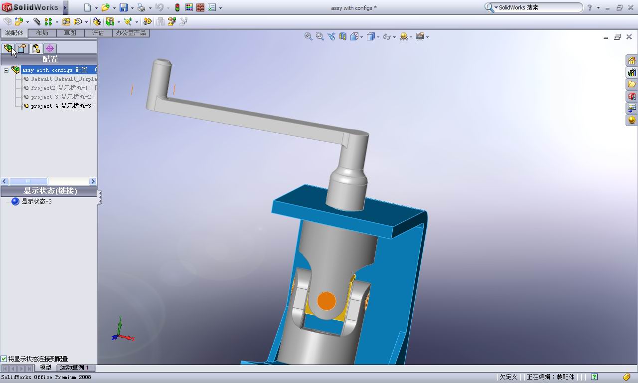
Task: Click the Insert Components icon
Action: pyautogui.click(x=18, y=21)
